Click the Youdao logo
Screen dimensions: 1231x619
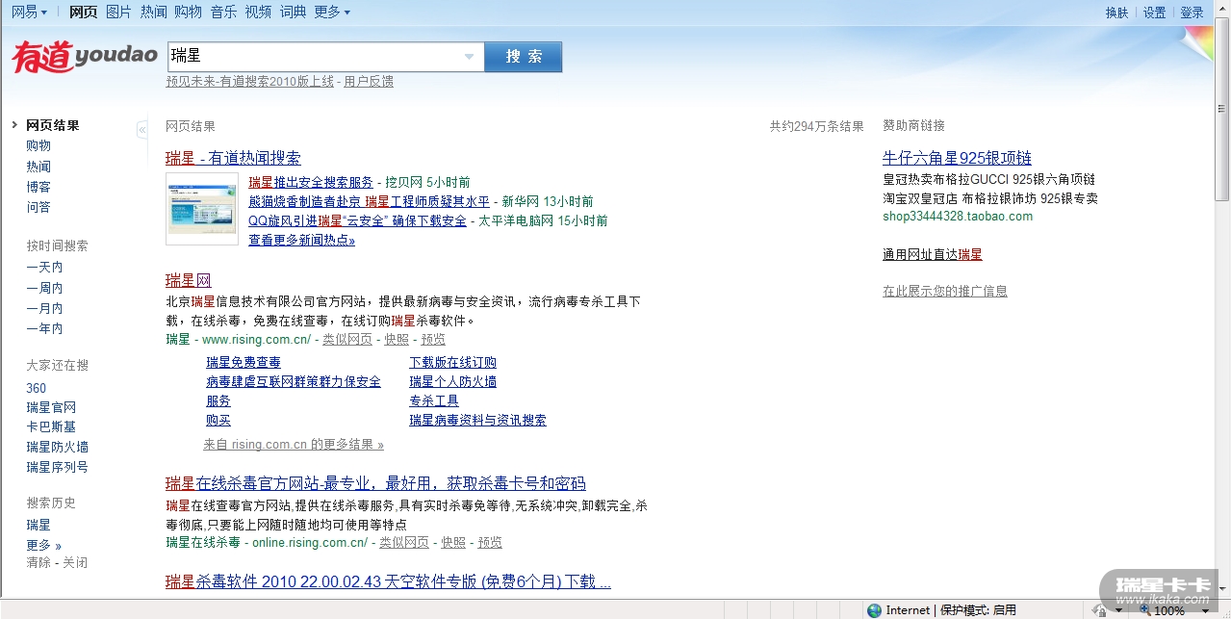(84, 57)
